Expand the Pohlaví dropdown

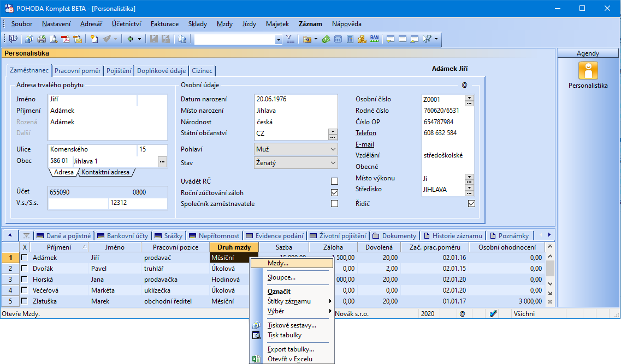pos(333,149)
